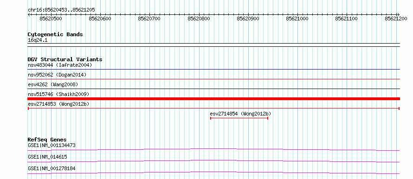Click the DGV Structural Variants track heading
The width and height of the screenshot is (413, 179).
click(65, 59)
